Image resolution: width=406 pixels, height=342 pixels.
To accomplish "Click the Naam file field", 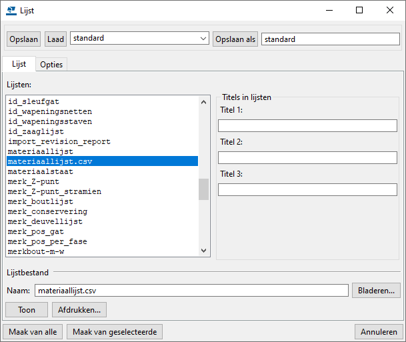I will tap(191, 291).
